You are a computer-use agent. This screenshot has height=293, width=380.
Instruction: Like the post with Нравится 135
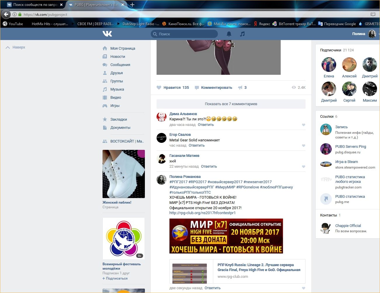(x=173, y=87)
